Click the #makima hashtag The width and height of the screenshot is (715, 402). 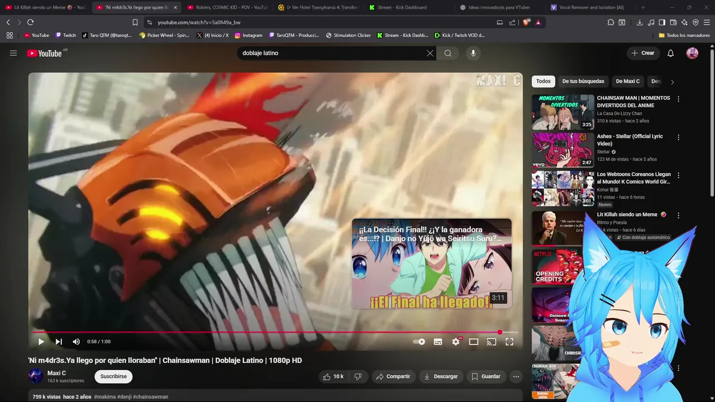point(104,397)
